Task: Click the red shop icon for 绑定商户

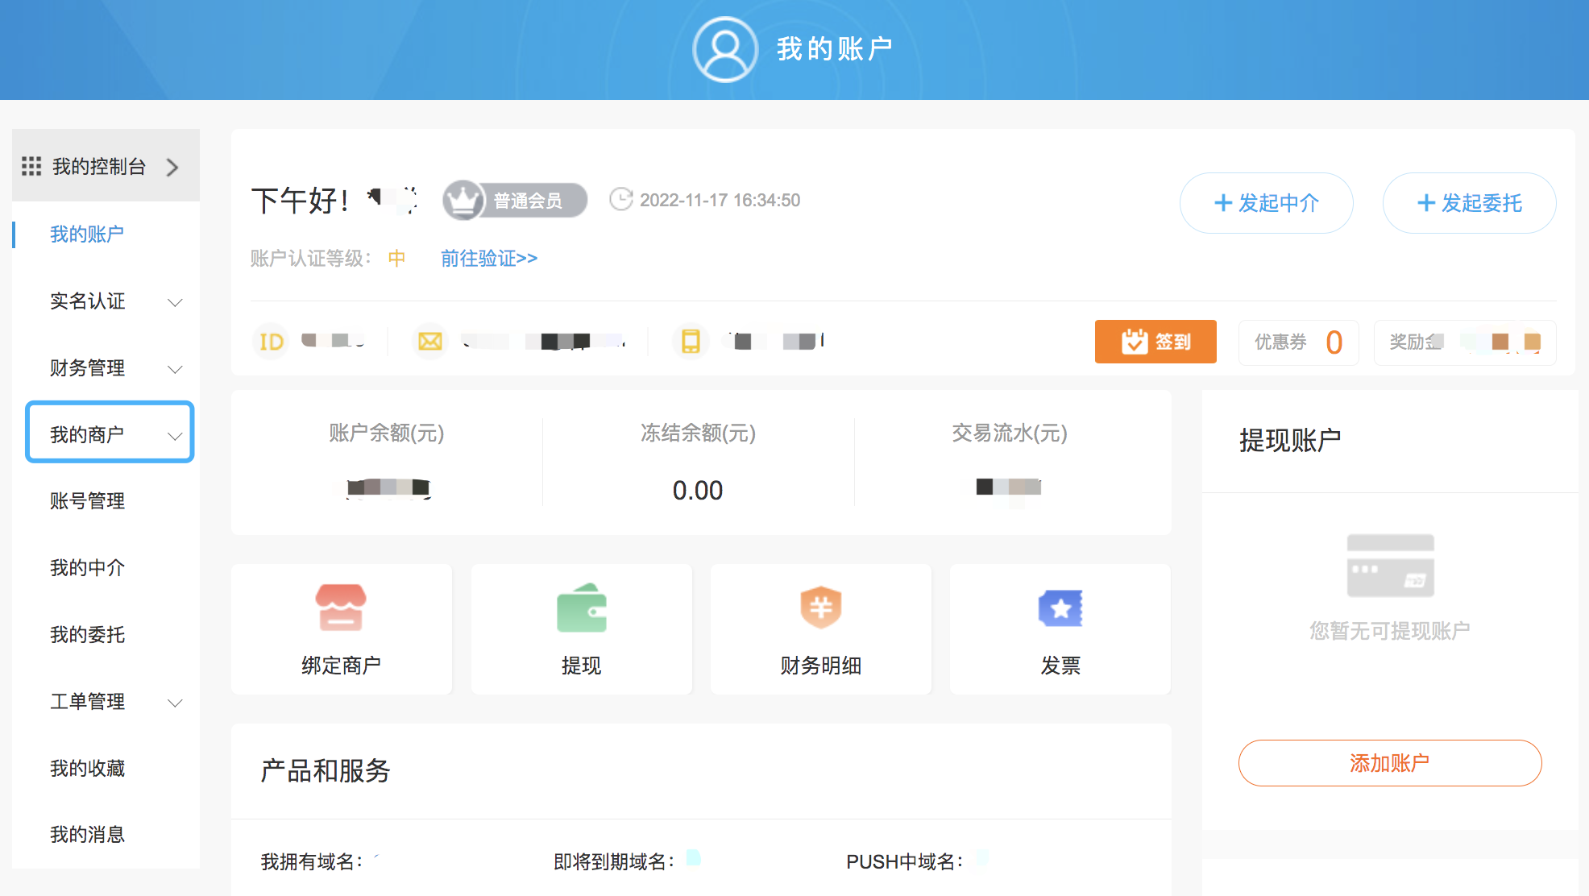Action: tap(341, 608)
